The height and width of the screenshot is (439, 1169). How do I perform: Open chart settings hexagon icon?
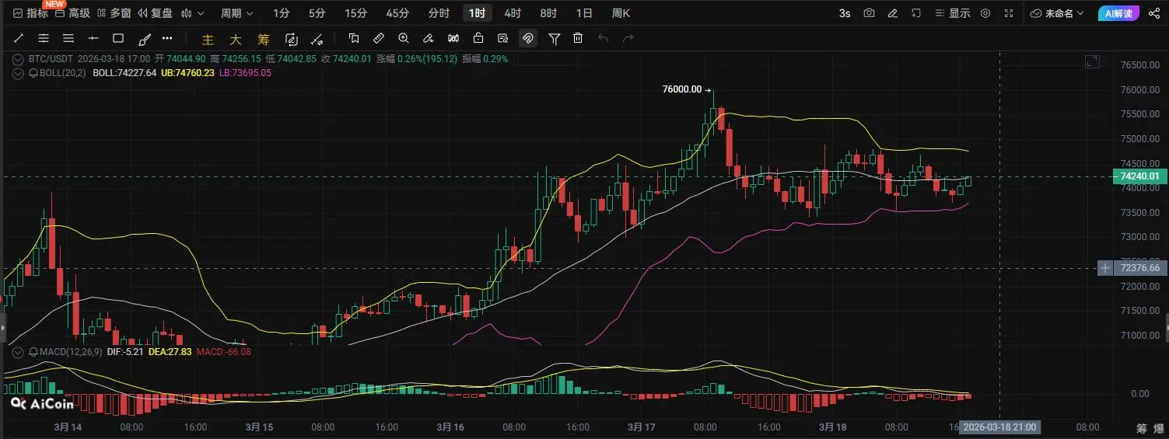click(985, 13)
